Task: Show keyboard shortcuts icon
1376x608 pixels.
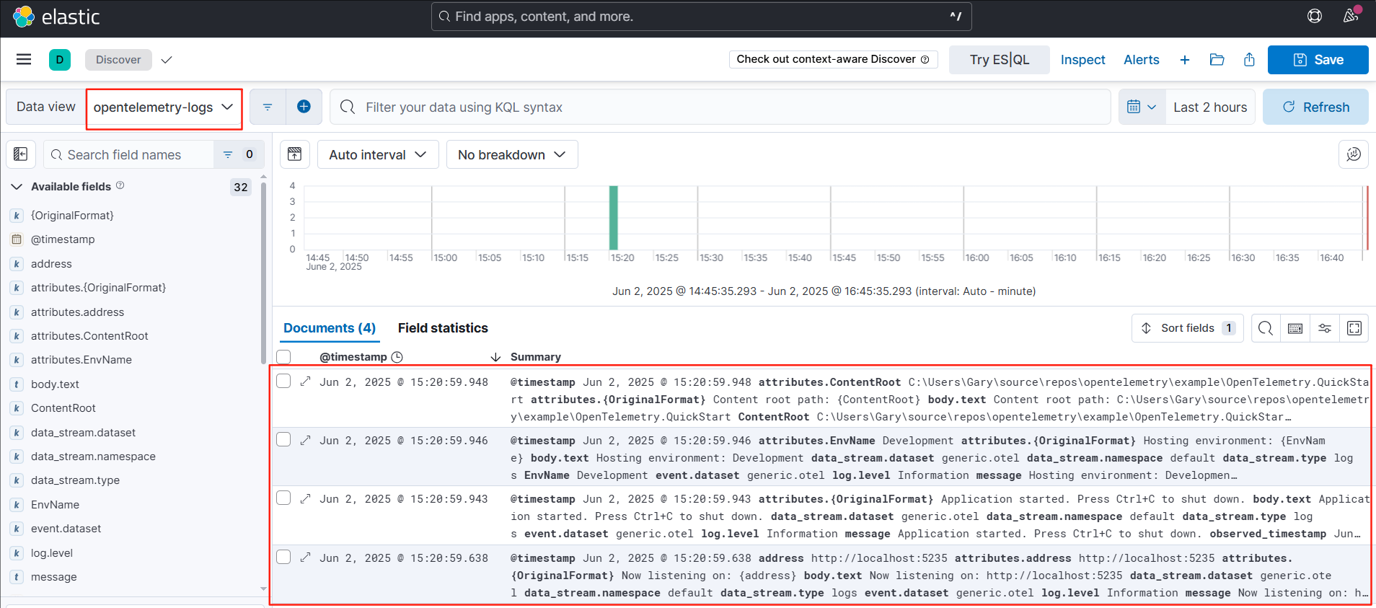Action: point(1295,328)
